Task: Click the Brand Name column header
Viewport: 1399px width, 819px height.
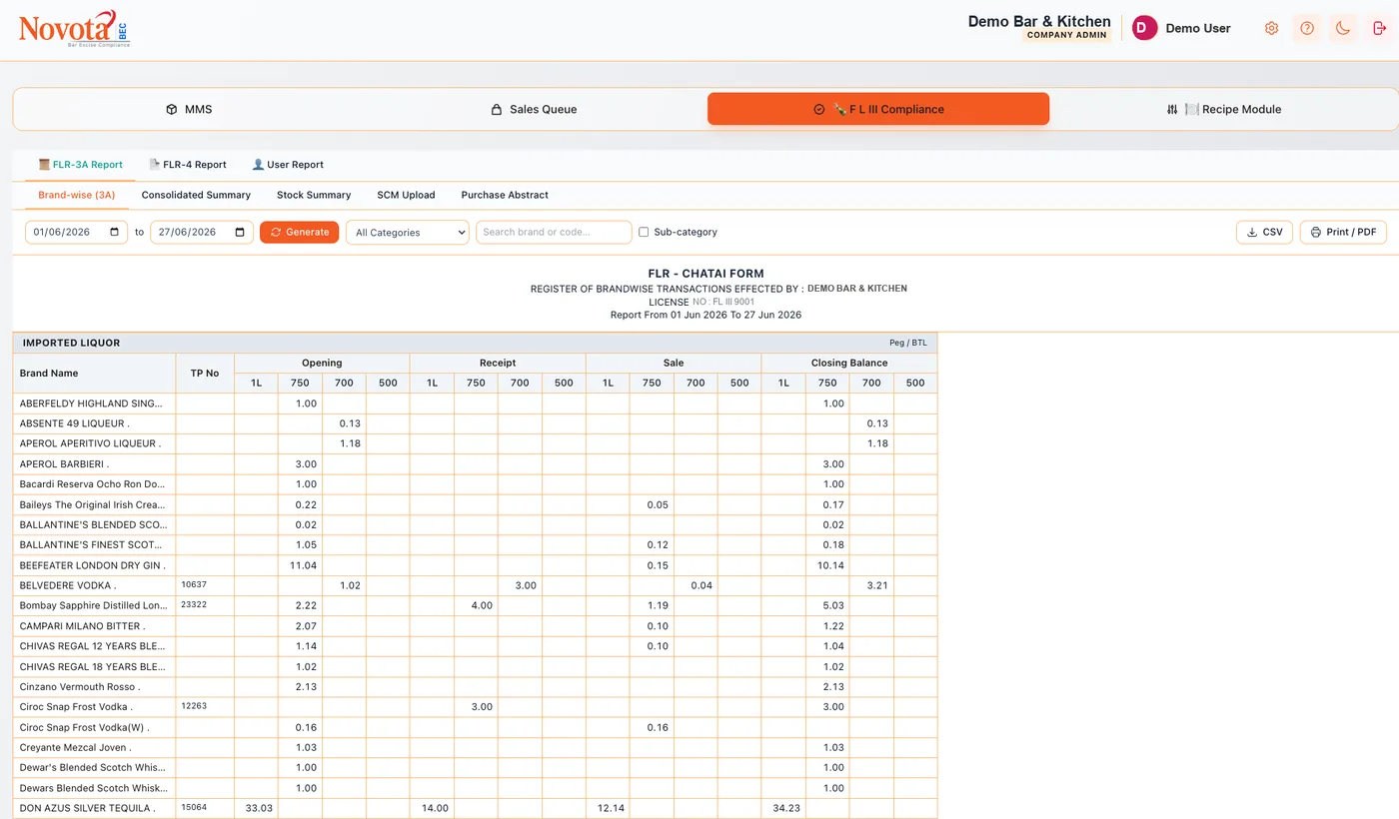Action: (94, 374)
